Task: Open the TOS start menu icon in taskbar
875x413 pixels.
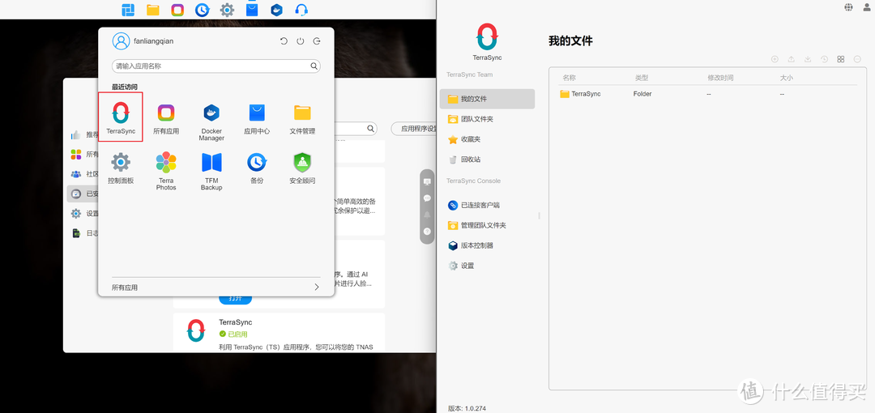Action: tap(128, 10)
